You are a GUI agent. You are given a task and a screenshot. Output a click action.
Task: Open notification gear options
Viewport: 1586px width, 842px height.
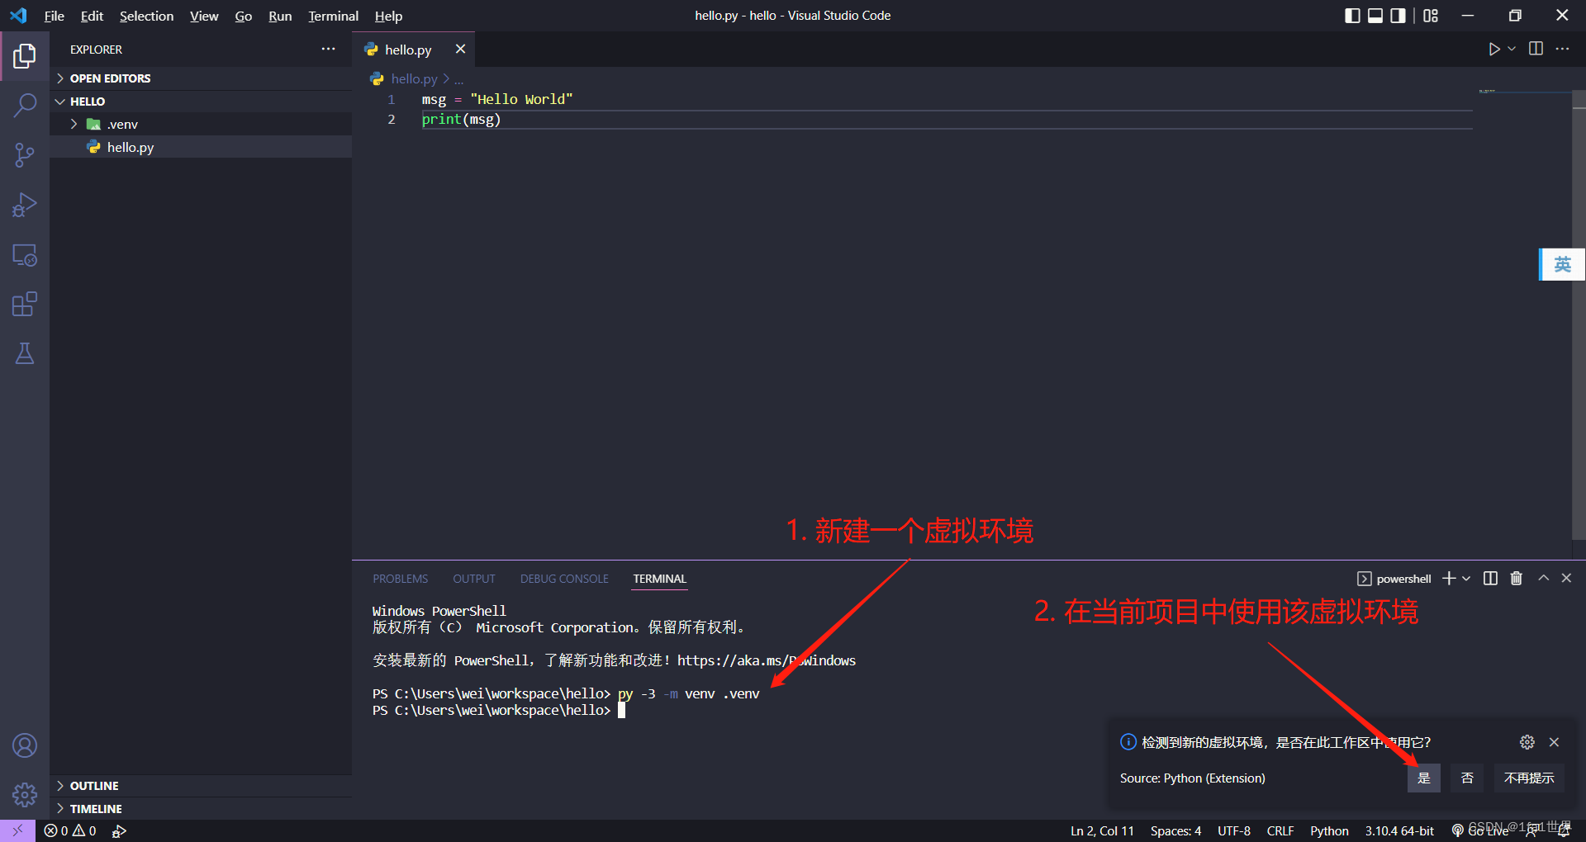click(x=1527, y=742)
